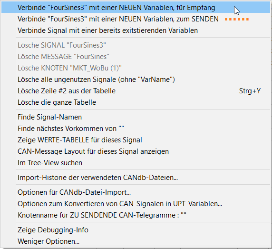The width and height of the screenshot is (272, 249).
Task: Click the orange dotted marker beside SENDEN entry
Action: [237, 19]
